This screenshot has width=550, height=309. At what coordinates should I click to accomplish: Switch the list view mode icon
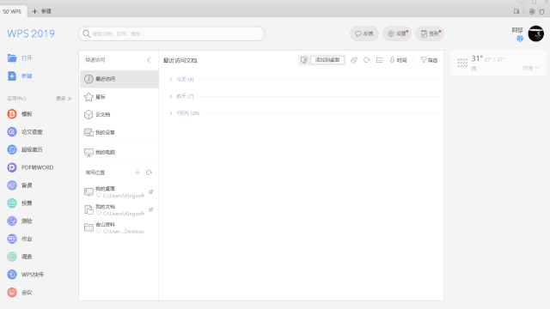(379, 60)
